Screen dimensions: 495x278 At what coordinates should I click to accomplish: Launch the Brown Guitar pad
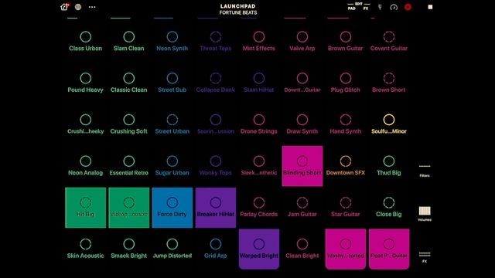[346, 42]
